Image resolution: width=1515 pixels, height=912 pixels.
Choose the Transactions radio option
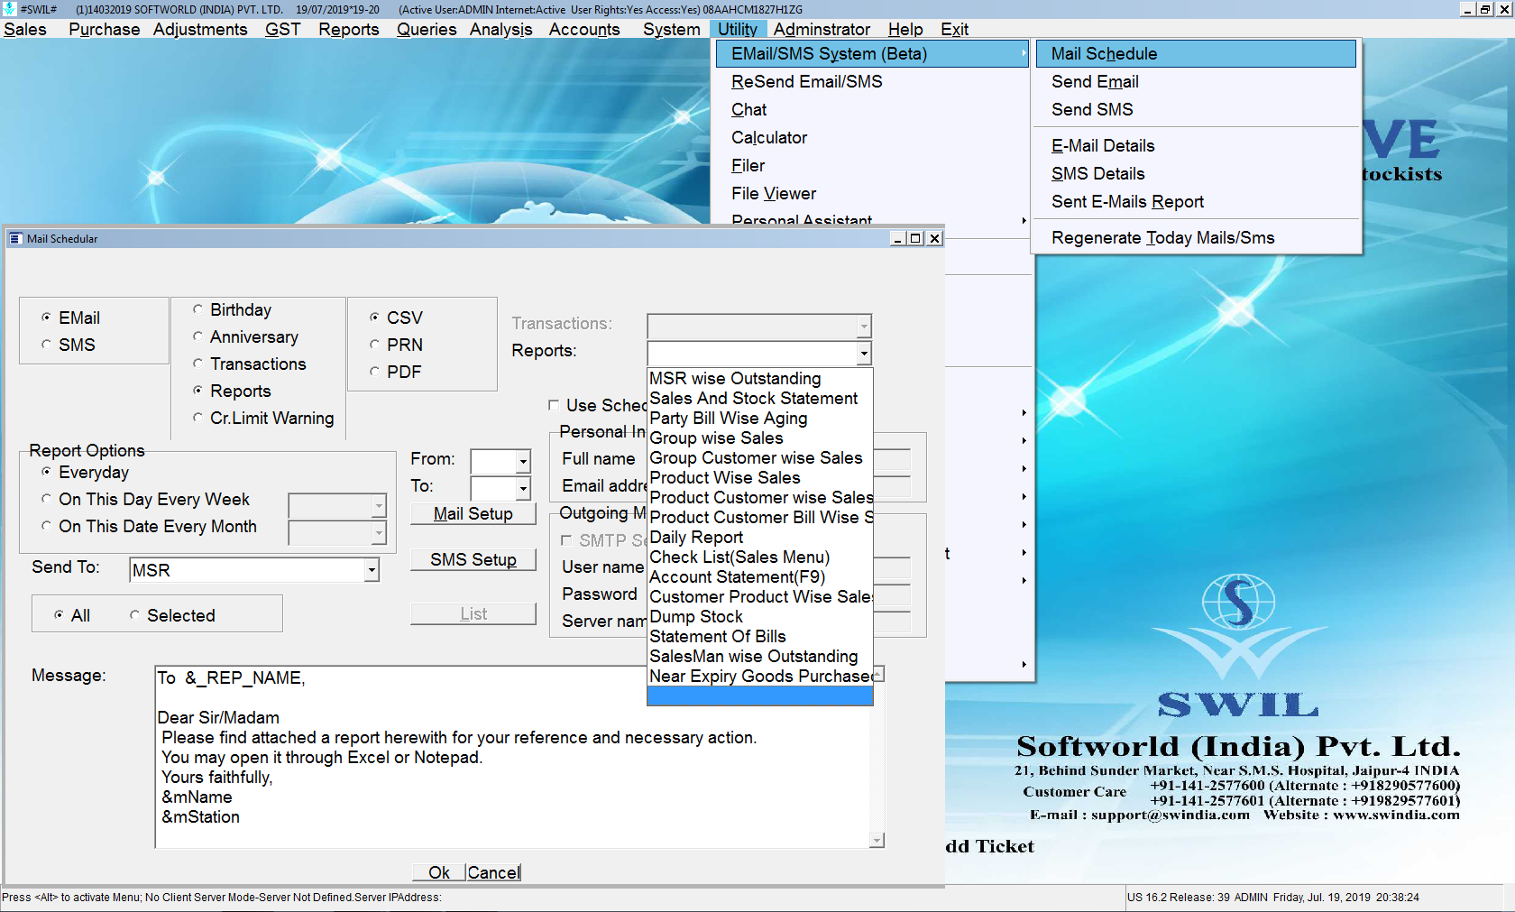(197, 364)
